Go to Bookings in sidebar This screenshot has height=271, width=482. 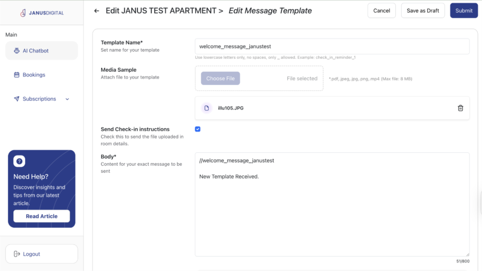(34, 75)
